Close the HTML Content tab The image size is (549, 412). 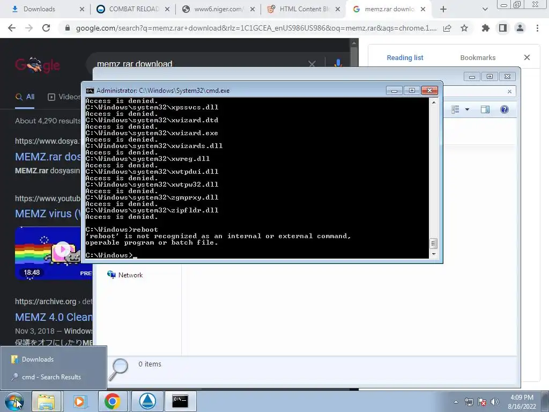(x=338, y=9)
